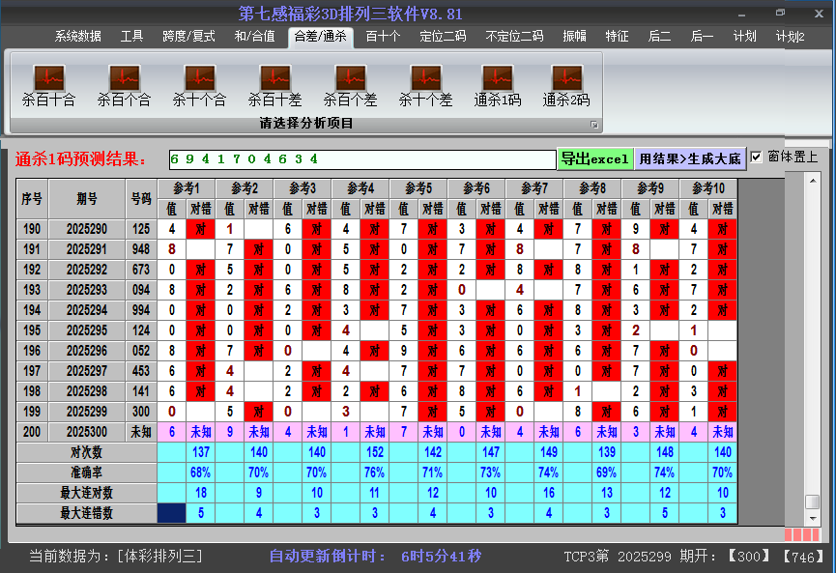836x573 pixels.
Task: Click the 杀百十合 chart icon
Action: pyautogui.click(x=48, y=78)
